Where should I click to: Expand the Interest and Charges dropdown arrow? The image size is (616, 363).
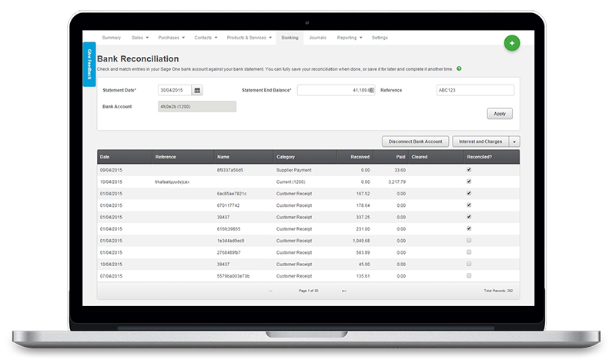[515, 142]
